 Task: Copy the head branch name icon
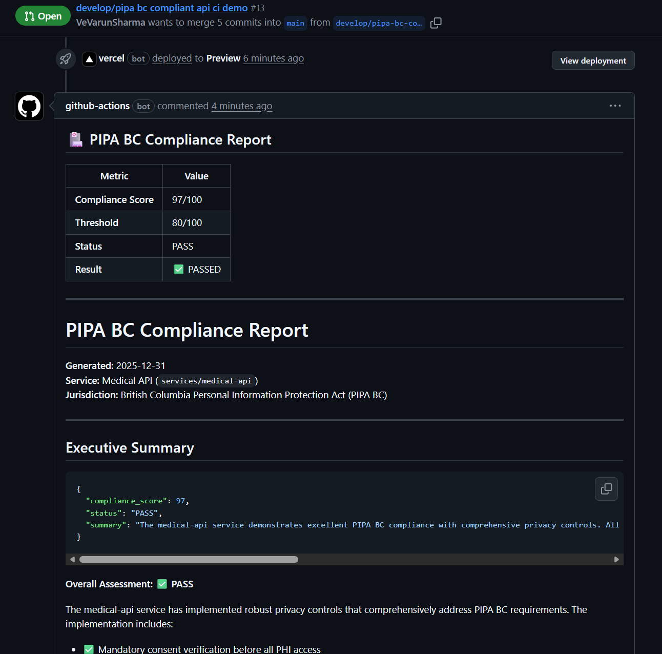point(436,23)
